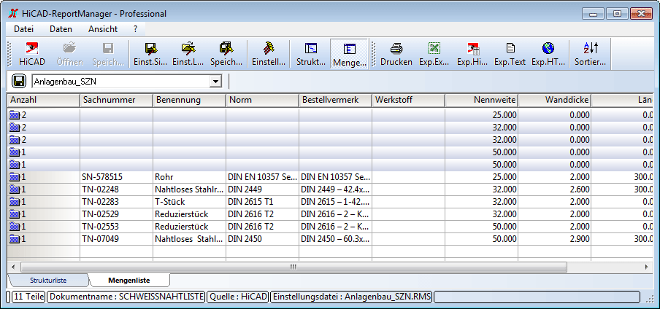The image size is (660, 309).
Task: Click folder icon in TN-02283 row
Action: tap(15, 202)
